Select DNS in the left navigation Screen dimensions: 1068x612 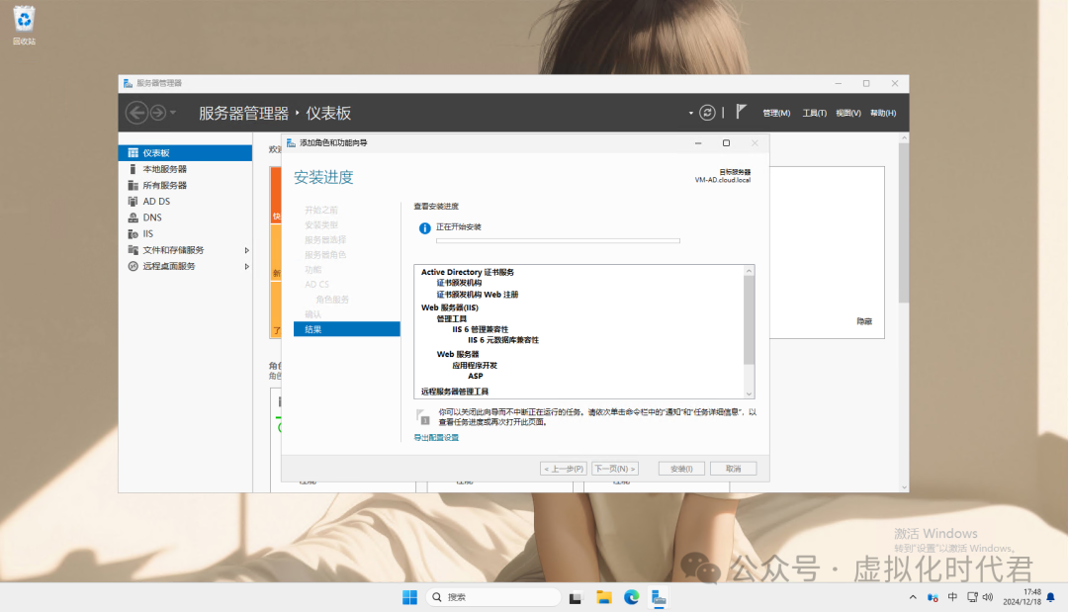click(x=151, y=218)
